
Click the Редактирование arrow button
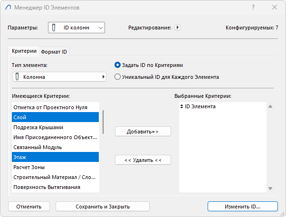(178, 28)
